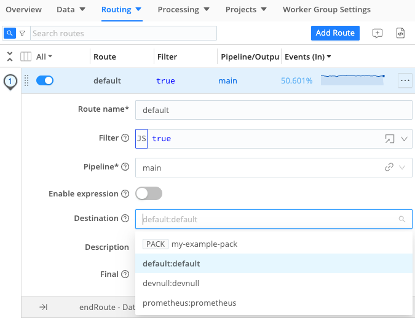Click the Pipeline main select box

click(274, 168)
